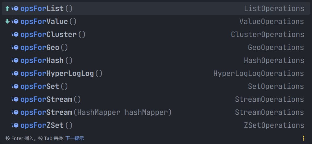Click the method icon beside opsForSet()
The width and height of the screenshot is (312, 144).
[x=15, y=87]
